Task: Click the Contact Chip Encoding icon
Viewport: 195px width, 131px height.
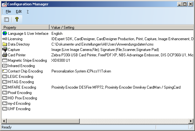Action: coord(4,71)
